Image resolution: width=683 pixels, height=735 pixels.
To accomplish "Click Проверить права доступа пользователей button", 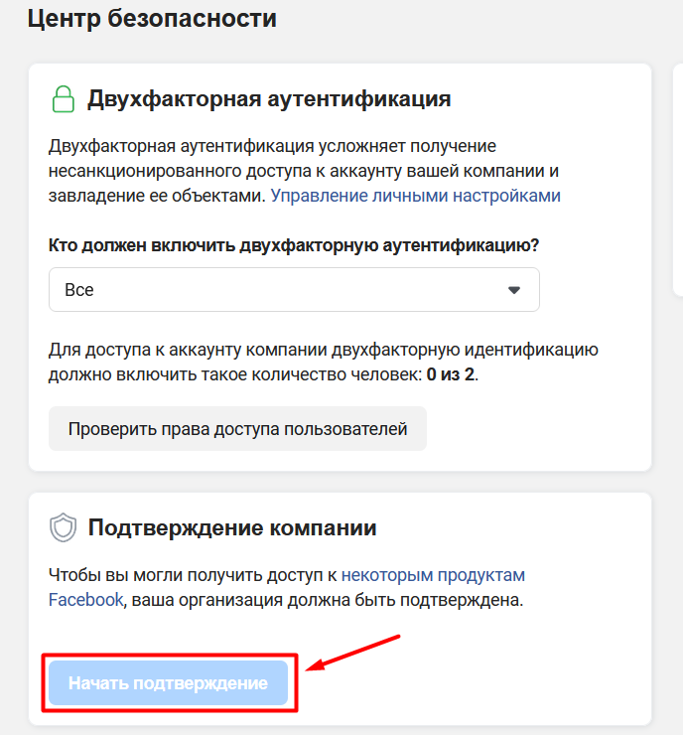I will tap(237, 429).
